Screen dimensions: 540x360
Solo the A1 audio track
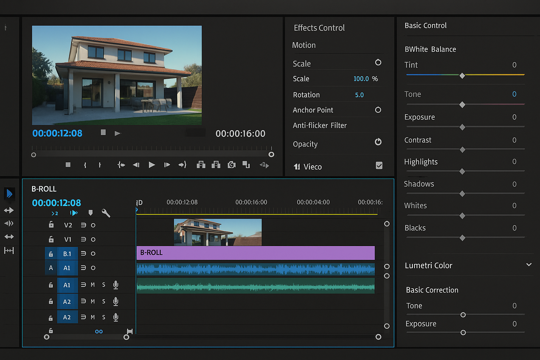[104, 285]
